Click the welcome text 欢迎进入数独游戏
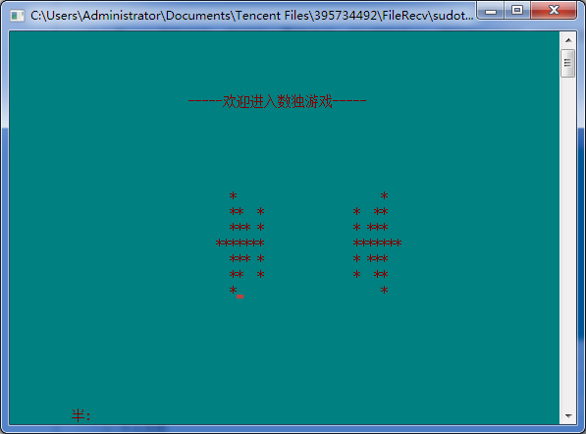 coord(278,101)
